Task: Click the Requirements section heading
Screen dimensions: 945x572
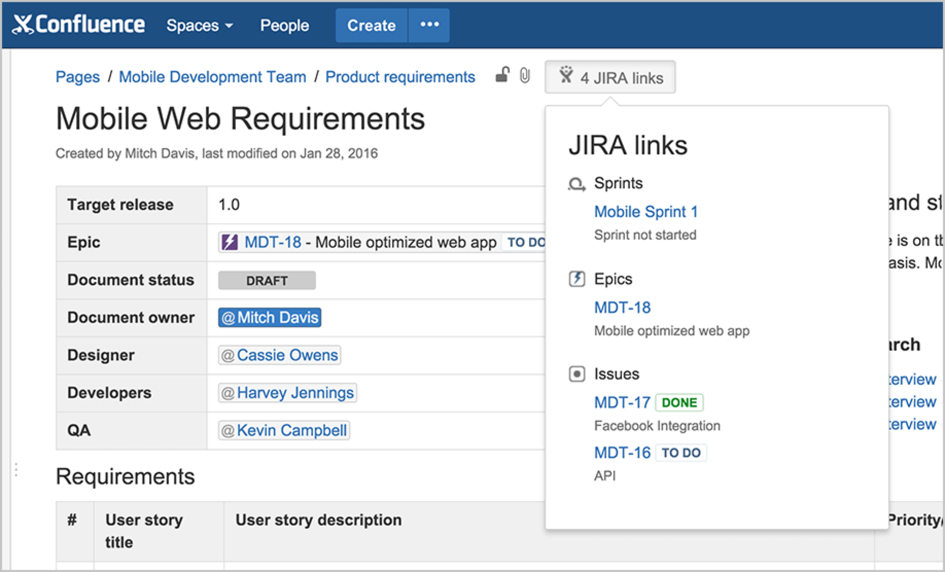Action: click(x=125, y=476)
